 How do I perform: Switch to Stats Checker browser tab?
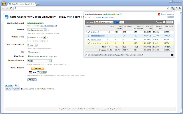[x=22, y=4]
